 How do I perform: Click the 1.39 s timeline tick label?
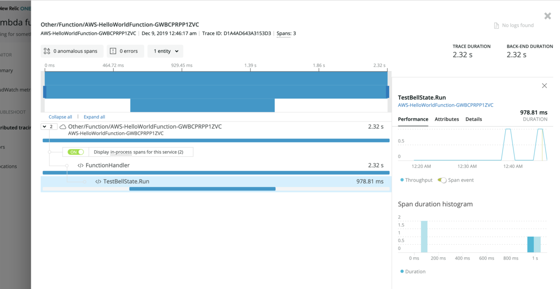coord(251,65)
